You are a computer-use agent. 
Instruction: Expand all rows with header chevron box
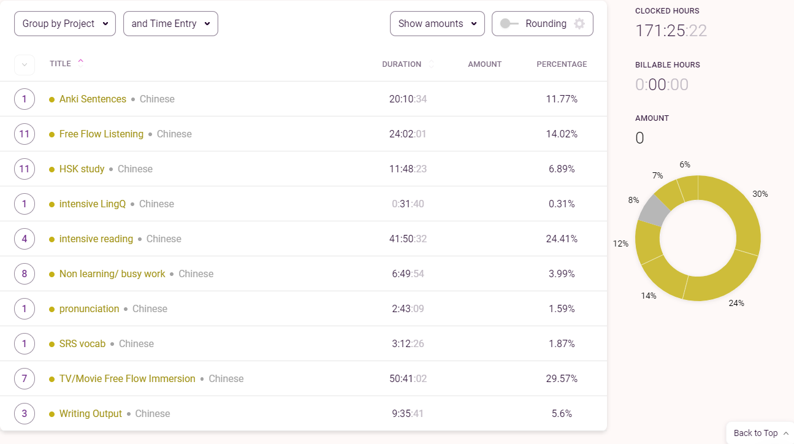point(25,64)
